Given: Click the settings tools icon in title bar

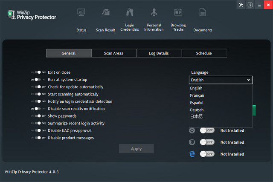Looking at the screenshot, I should [x=241, y=5].
